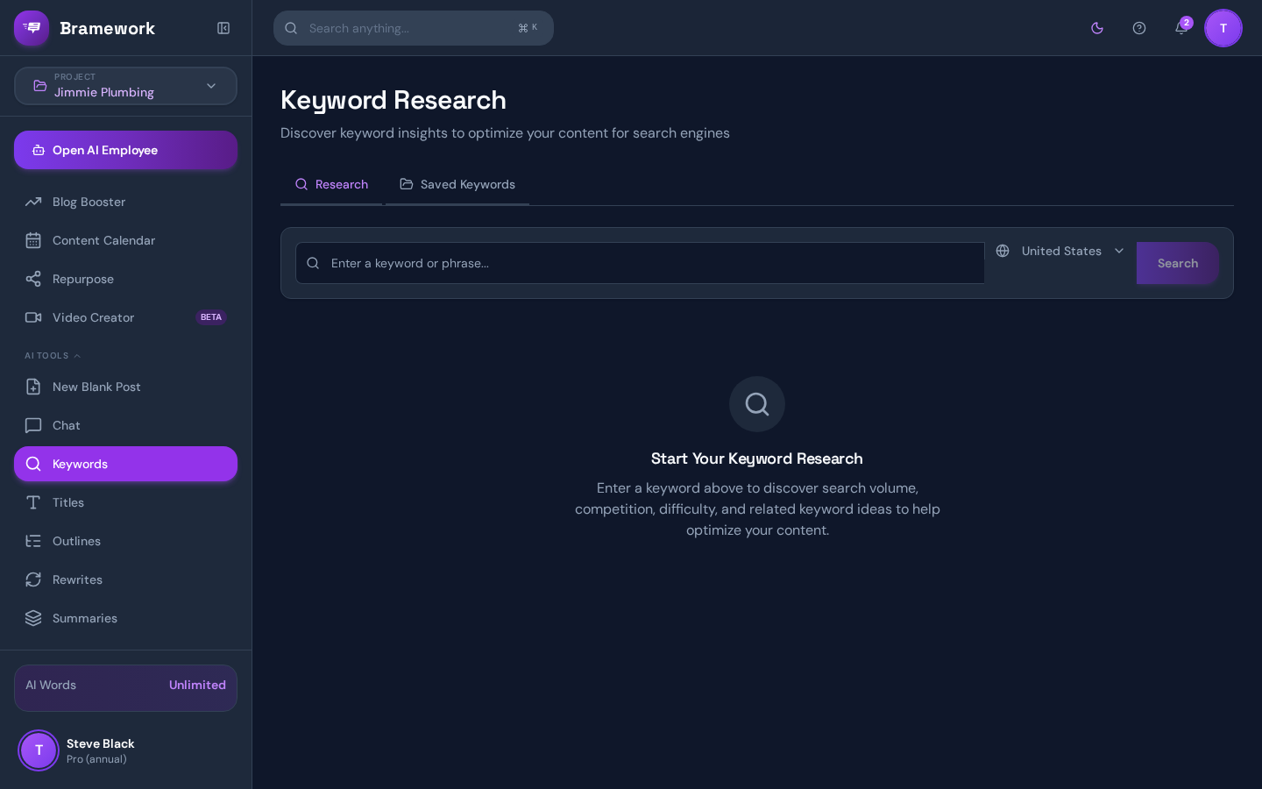Click the New Blank Post file icon
Screen dimensions: 1262x789
[x=33, y=387]
